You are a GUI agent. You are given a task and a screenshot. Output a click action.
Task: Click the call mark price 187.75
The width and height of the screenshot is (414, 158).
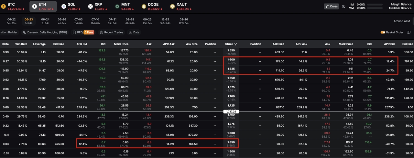(x=124, y=50)
